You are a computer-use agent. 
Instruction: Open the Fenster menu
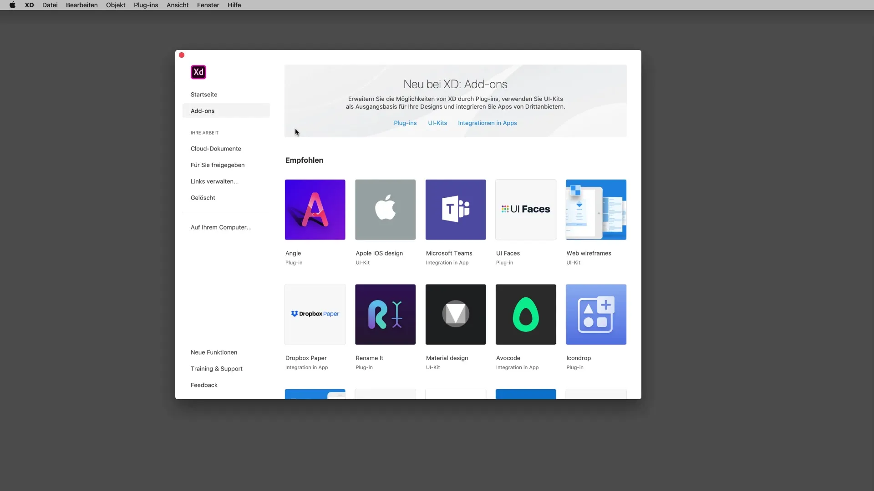pyautogui.click(x=208, y=5)
